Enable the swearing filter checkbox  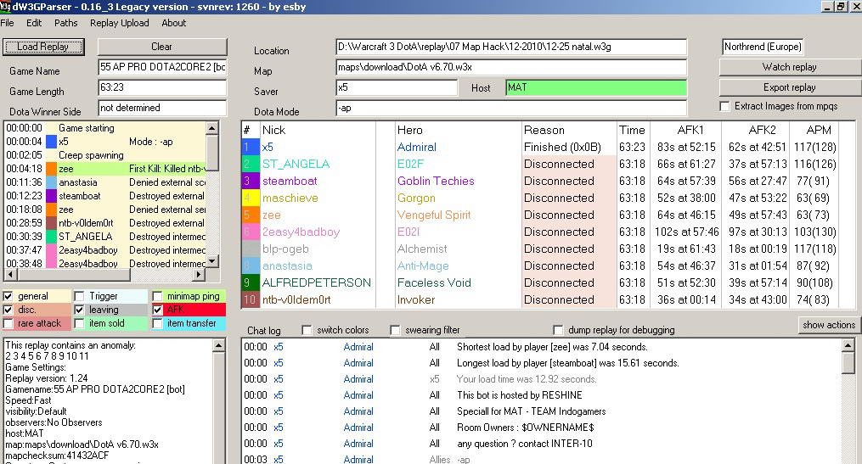pyautogui.click(x=396, y=330)
